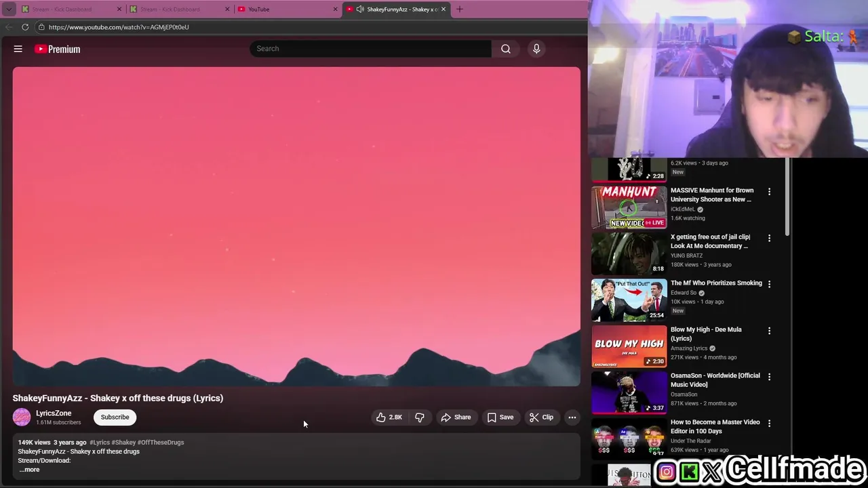Image resolution: width=868 pixels, height=488 pixels.
Task: Close the YouTube tab
Action: coord(335,9)
